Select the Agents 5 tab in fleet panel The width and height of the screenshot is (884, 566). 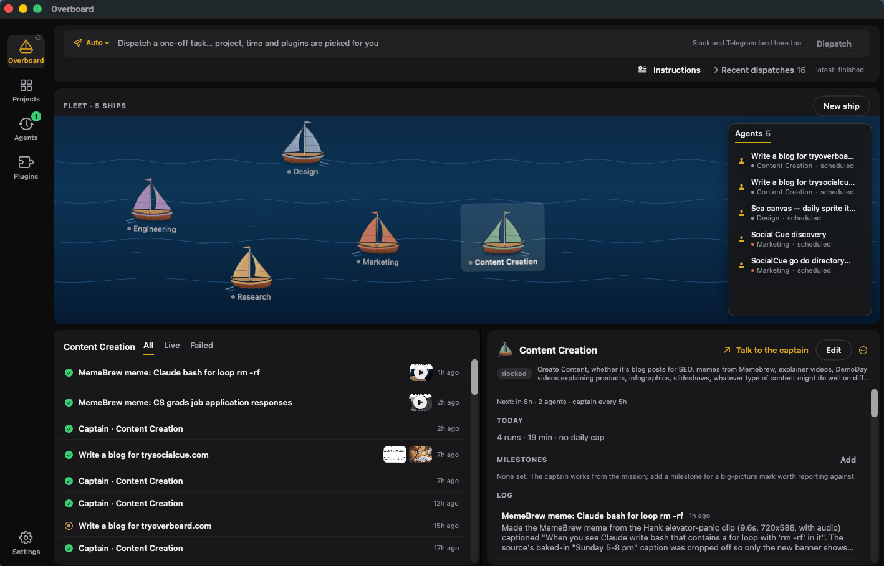pyautogui.click(x=752, y=134)
